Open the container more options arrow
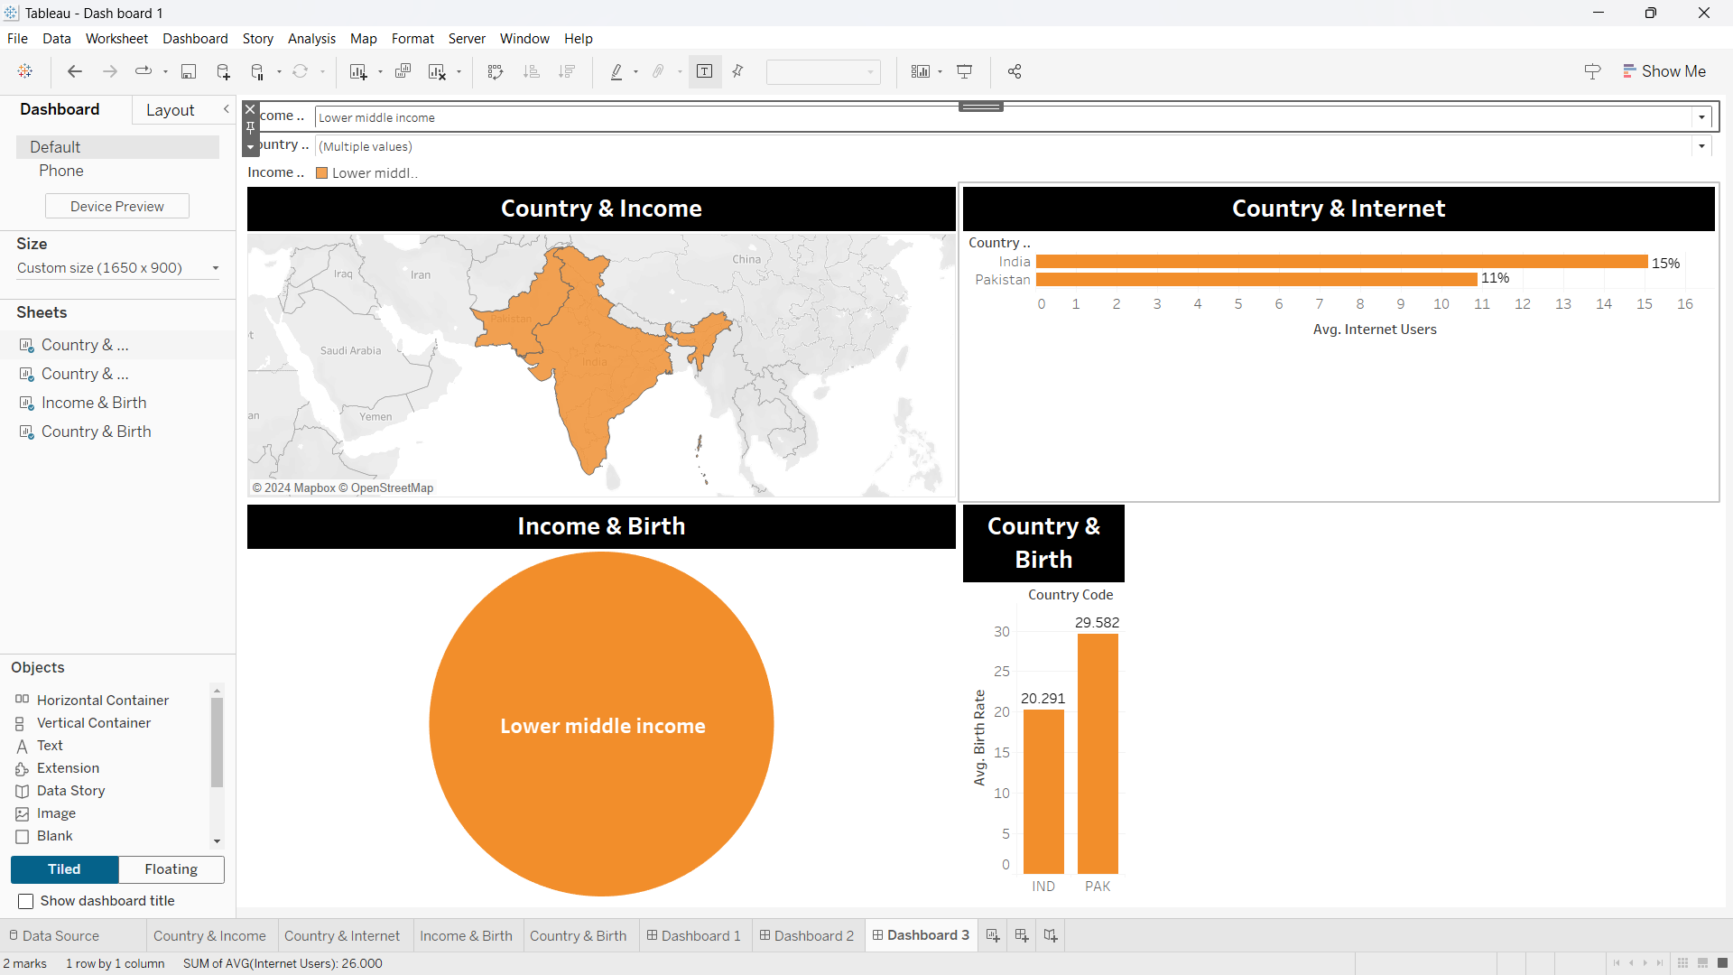The width and height of the screenshot is (1733, 975). 251,147
